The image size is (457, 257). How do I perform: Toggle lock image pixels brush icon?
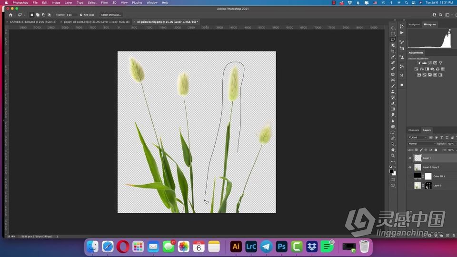421,150
